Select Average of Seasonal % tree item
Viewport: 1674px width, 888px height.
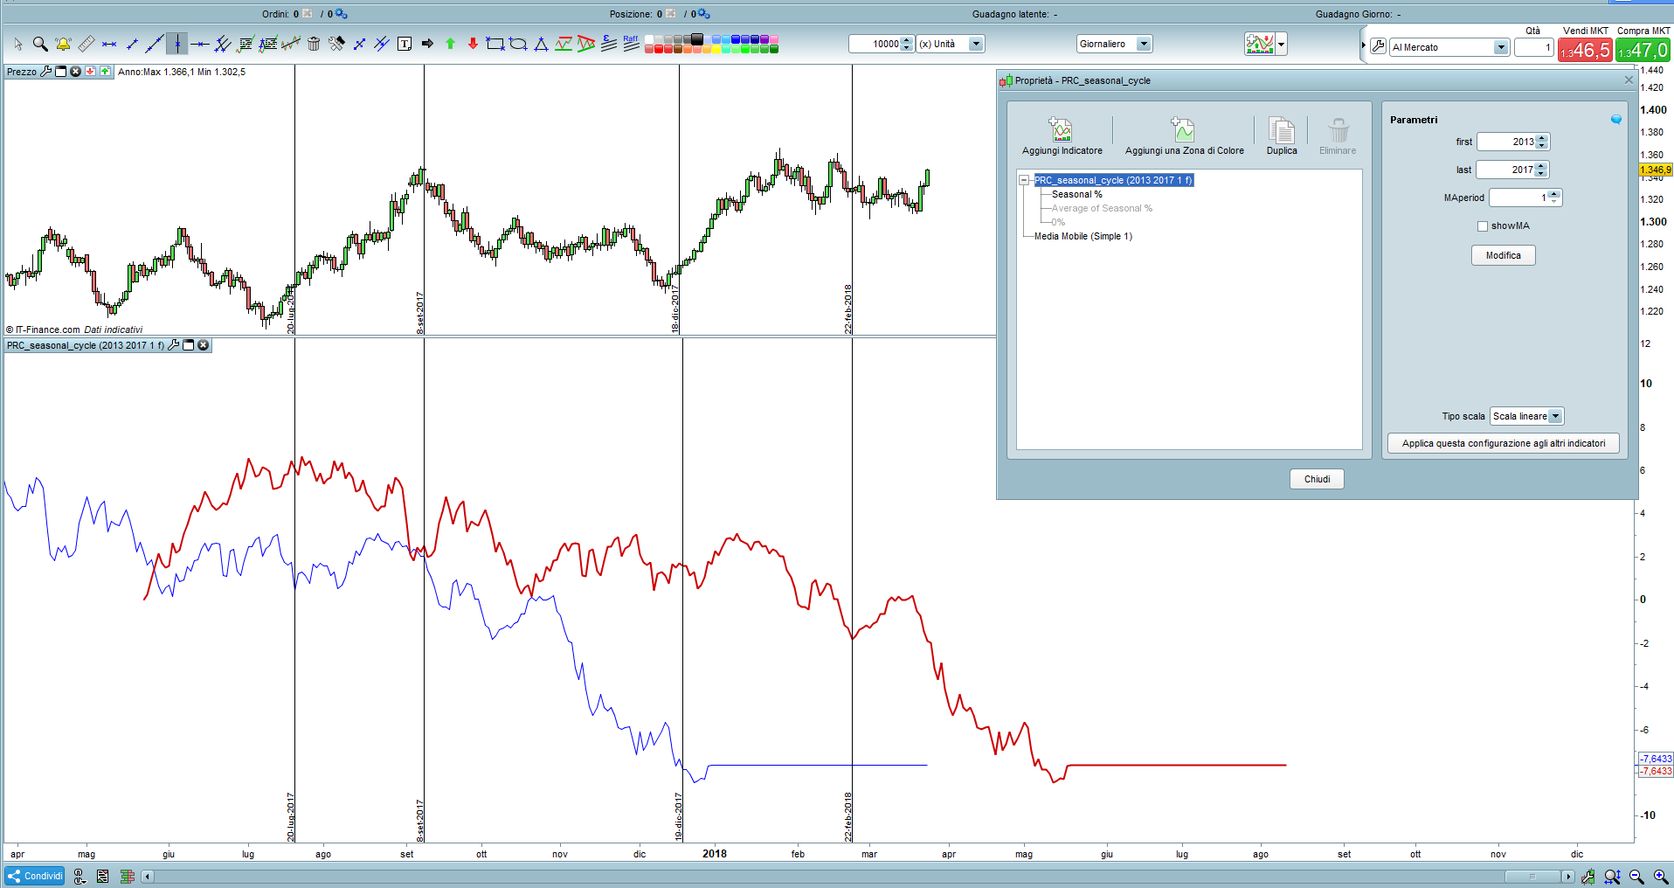1102,208
